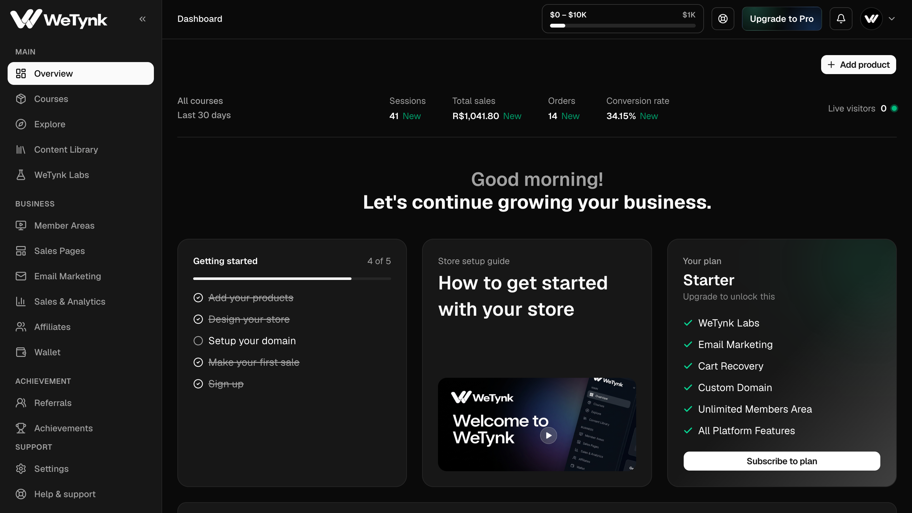Viewport: 912px width, 513px height.
Task: Open Wallet icon in sidebar
Action: [21, 352]
